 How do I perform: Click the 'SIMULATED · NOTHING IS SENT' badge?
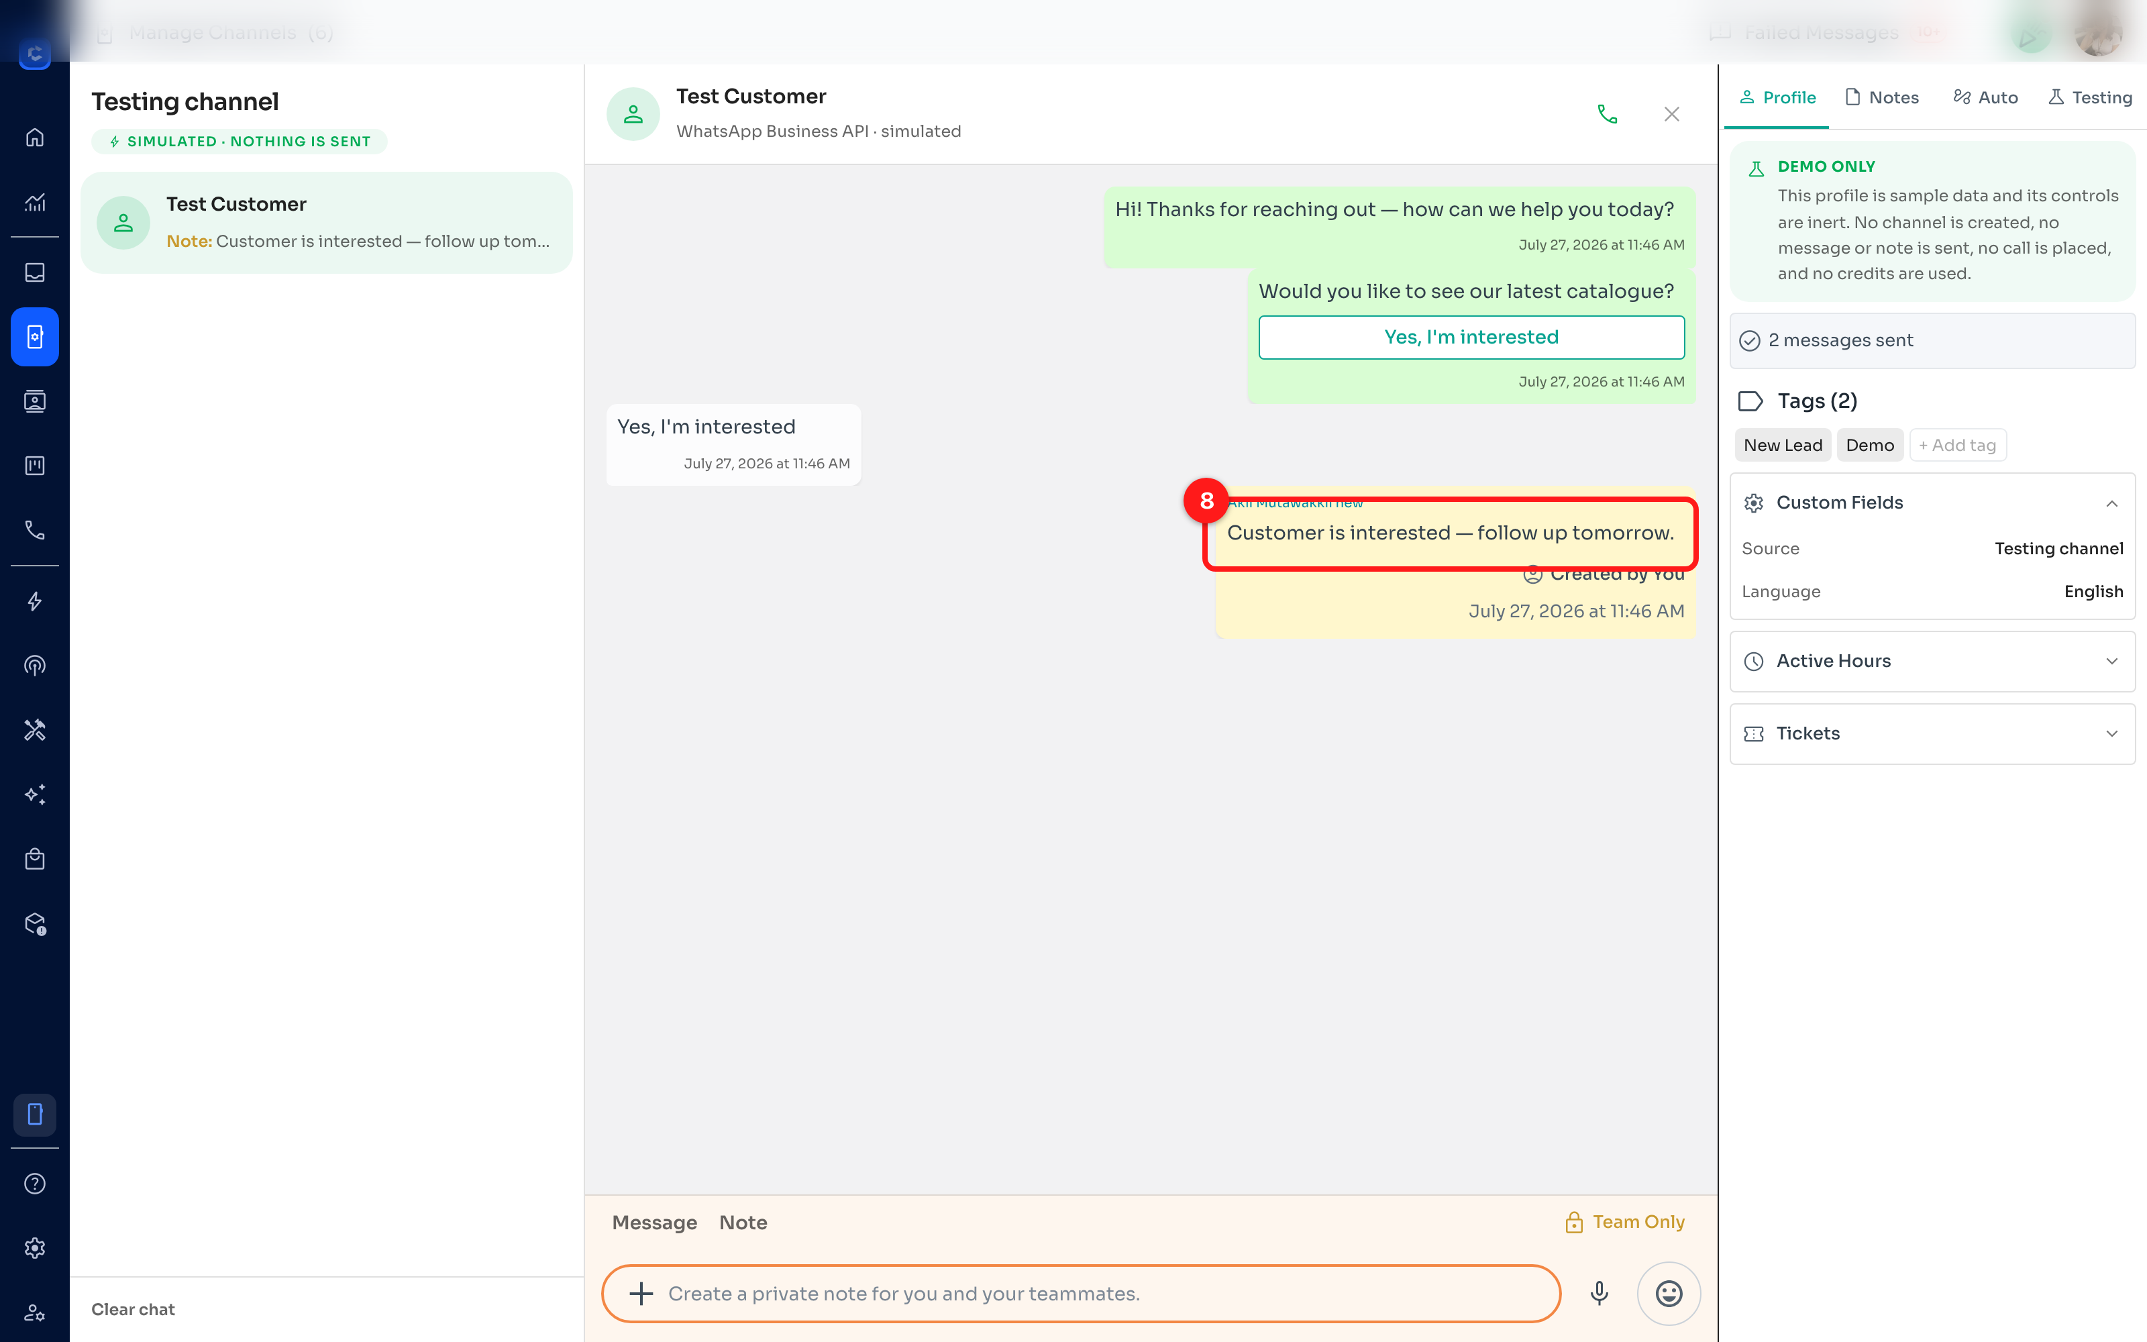239,141
